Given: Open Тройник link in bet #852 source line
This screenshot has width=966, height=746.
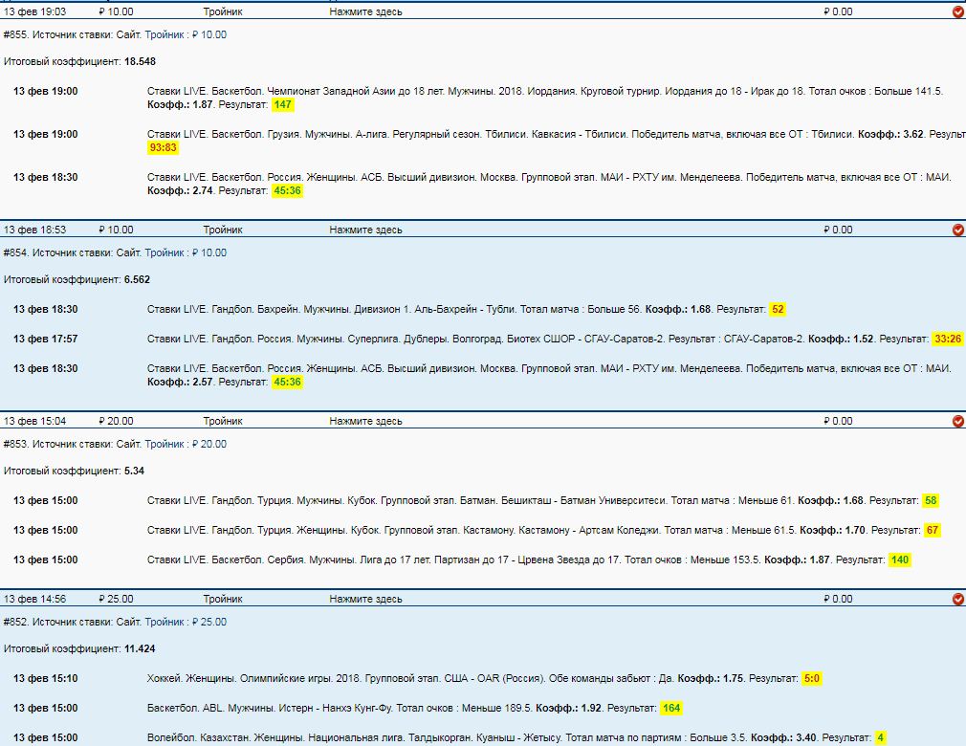Looking at the screenshot, I should pyautogui.click(x=165, y=623).
